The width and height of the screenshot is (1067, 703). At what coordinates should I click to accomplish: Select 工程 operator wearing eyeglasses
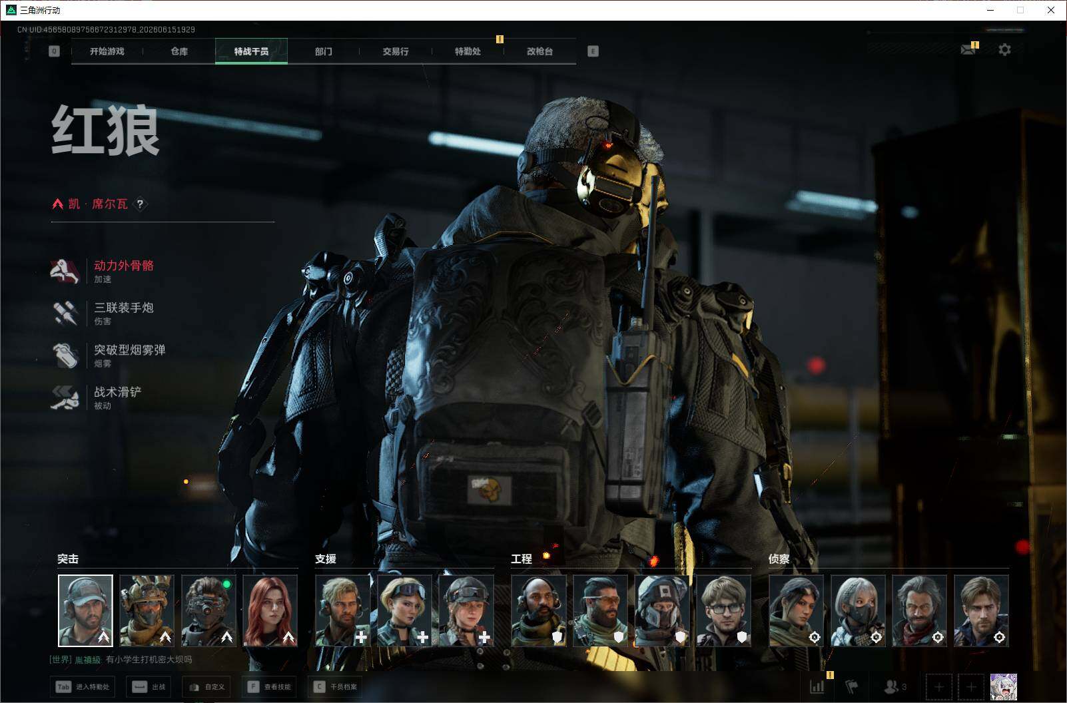tap(723, 610)
